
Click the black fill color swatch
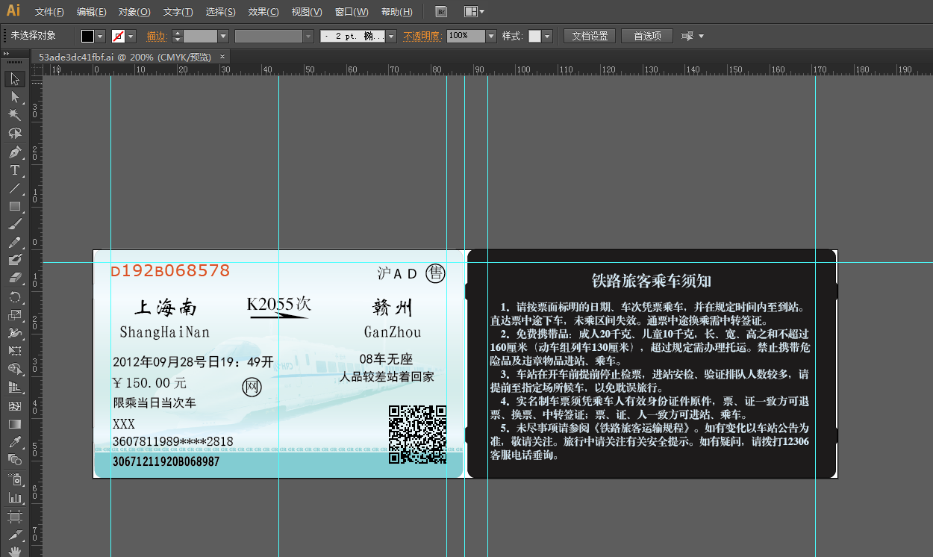pos(88,36)
